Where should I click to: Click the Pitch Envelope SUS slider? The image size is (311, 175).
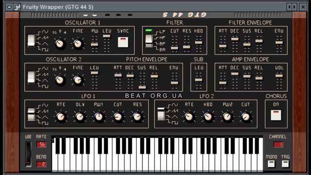tap(142, 87)
